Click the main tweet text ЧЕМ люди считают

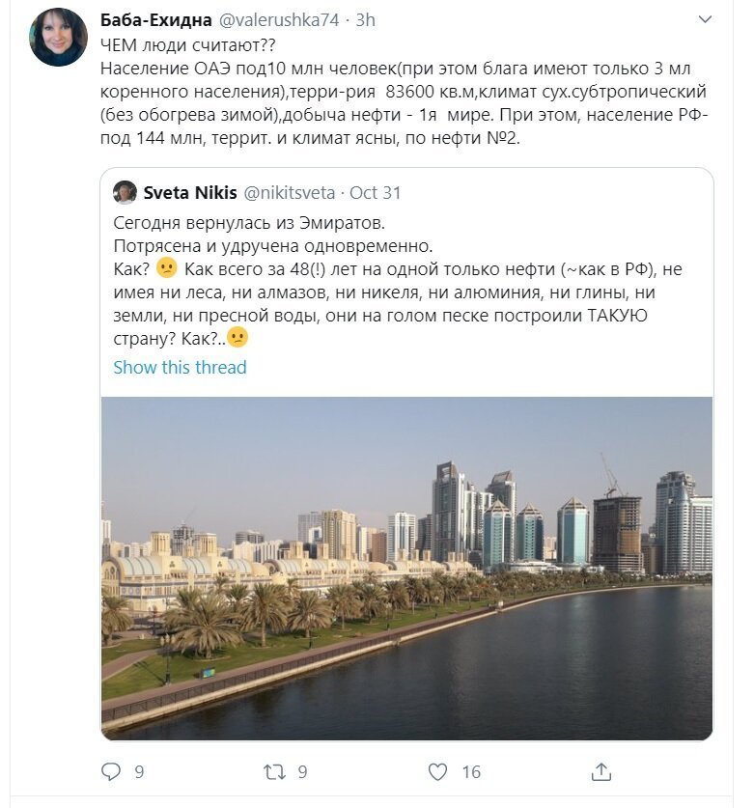[x=188, y=45]
